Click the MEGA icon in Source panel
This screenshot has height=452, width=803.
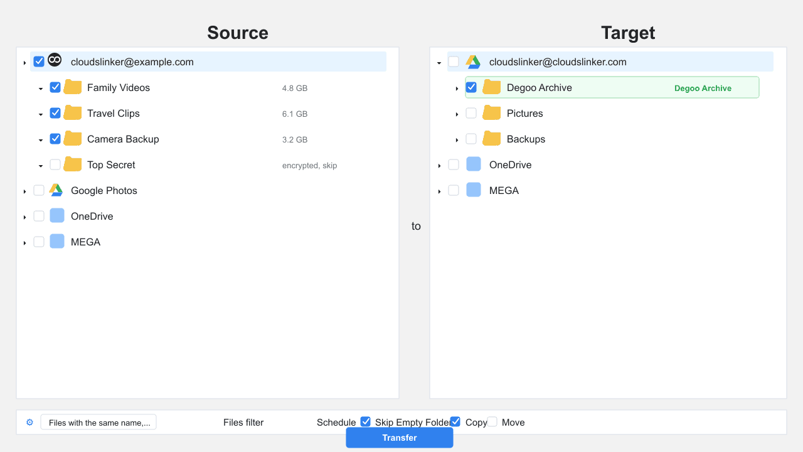(x=57, y=242)
